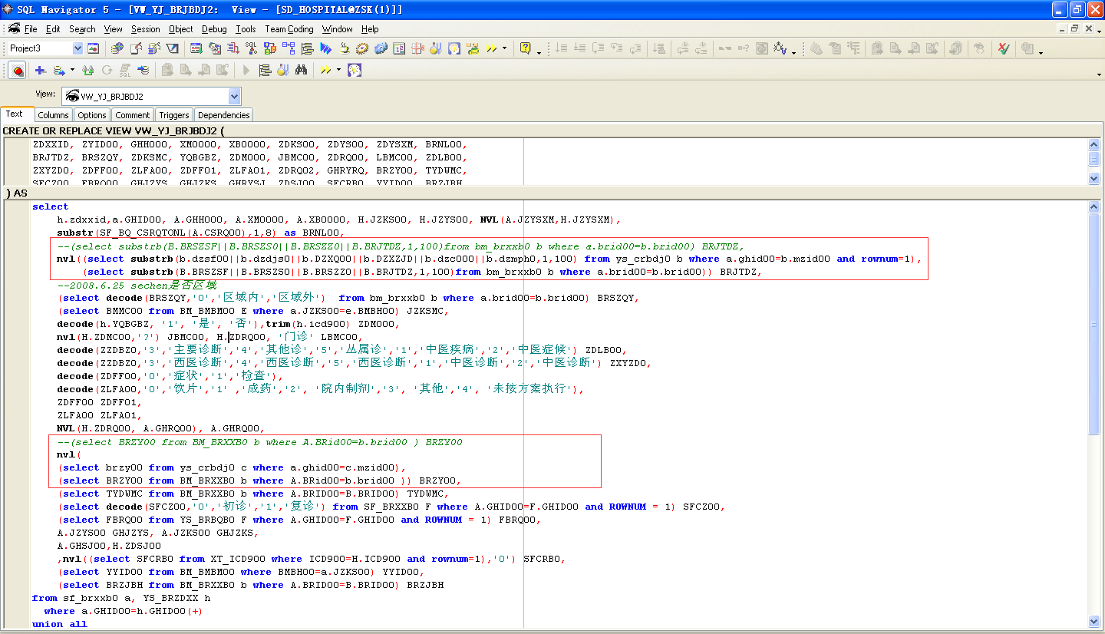Screen dimensions: 1105x634
Task: Open the Session menu
Action: (145, 29)
